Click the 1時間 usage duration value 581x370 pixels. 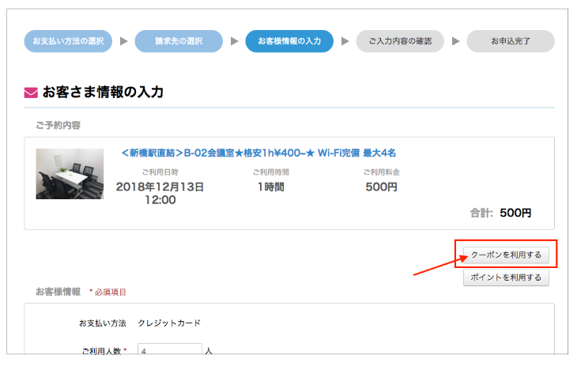[x=271, y=187]
